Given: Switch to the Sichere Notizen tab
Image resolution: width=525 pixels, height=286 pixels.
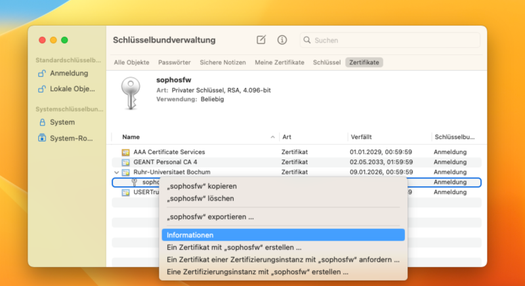Looking at the screenshot, I should [x=222, y=62].
